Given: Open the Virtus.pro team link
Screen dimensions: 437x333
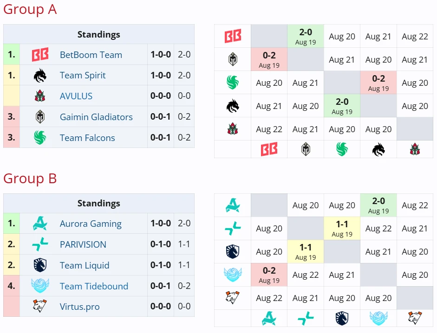Looking at the screenshot, I should tap(80, 307).
